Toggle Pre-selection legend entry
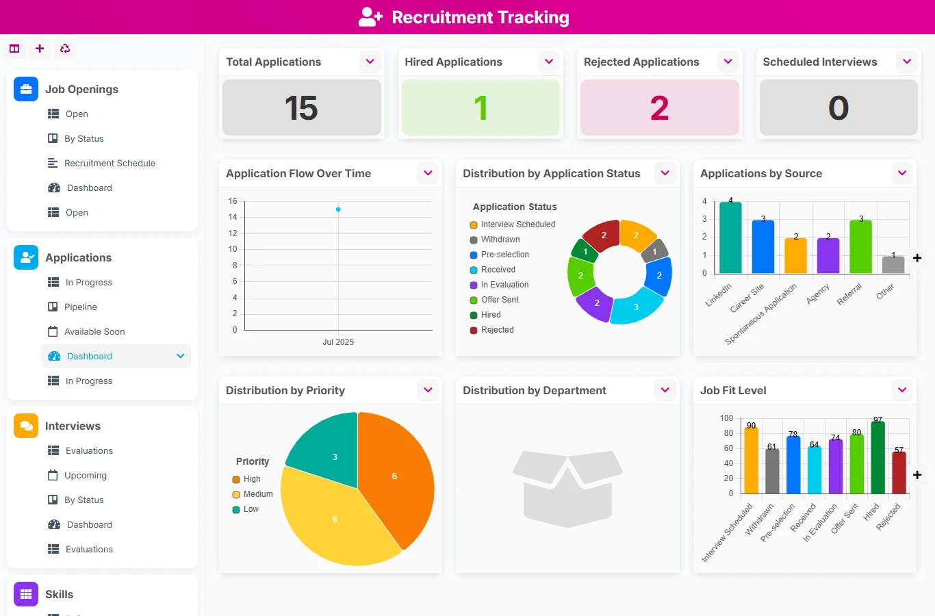 [499, 255]
